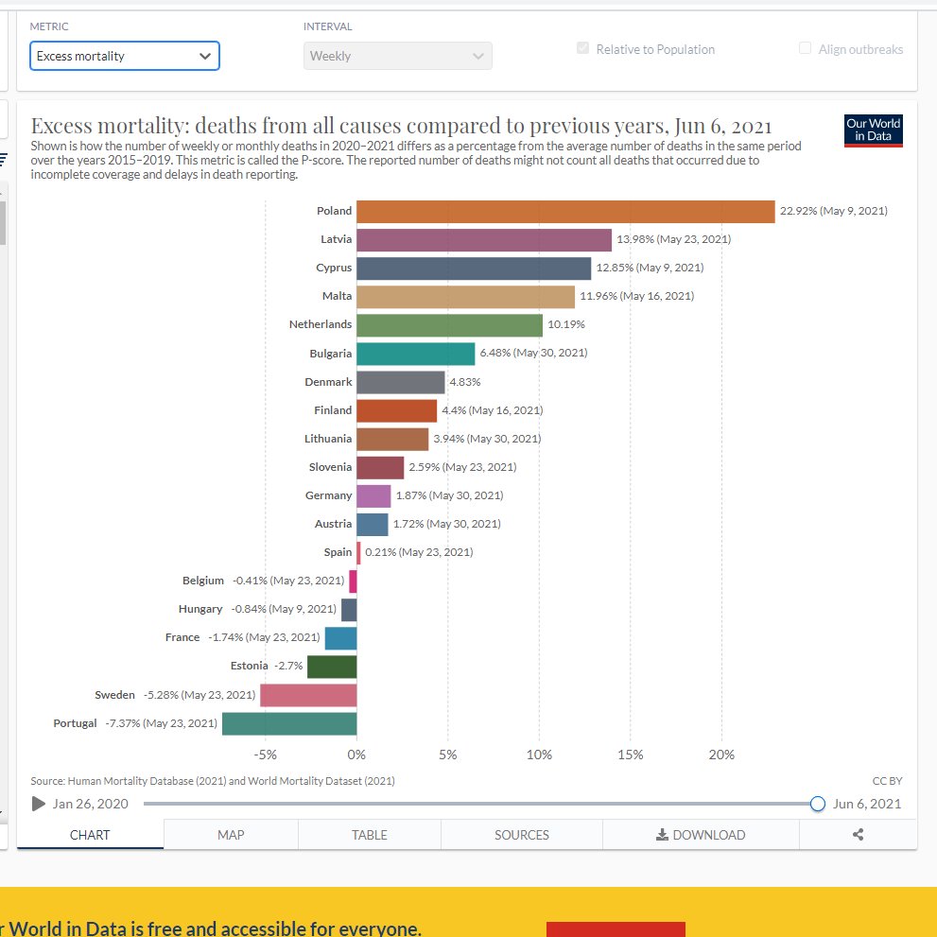Switch to the SOURCES tab
Viewport: 937px width, 937px height.
click(522, 835)
